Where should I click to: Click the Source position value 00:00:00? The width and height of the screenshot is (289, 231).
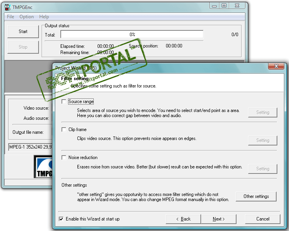pyautogui.click(x=174, y=46)
